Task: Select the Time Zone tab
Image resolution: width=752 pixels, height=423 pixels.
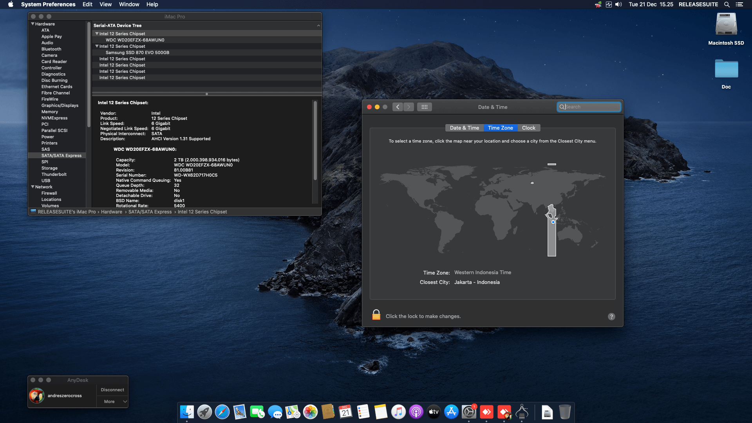Action: pyautogui.click(x=500, y=128)
